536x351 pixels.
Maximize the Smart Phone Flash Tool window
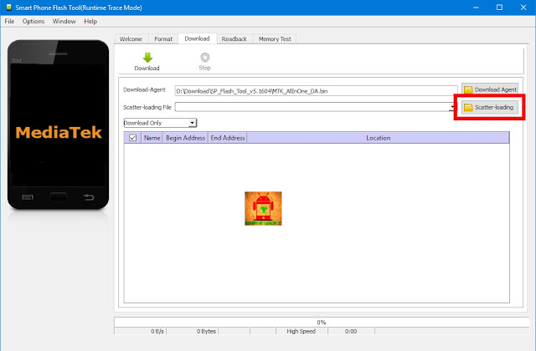(x=499, y=8)
